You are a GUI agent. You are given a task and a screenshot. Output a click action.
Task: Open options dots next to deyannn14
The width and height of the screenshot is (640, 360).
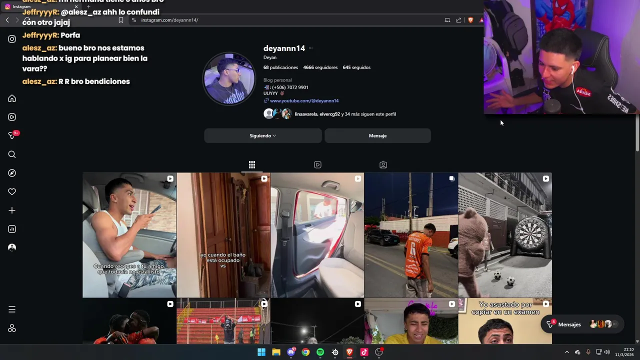[310, 48]
